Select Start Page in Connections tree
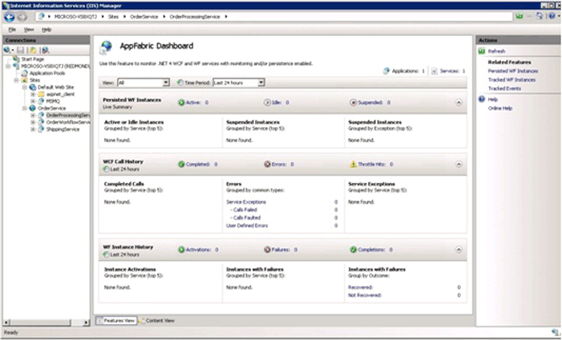Image resolution: width=562 pixels, height=340 pixels. (x=33, y=59)
